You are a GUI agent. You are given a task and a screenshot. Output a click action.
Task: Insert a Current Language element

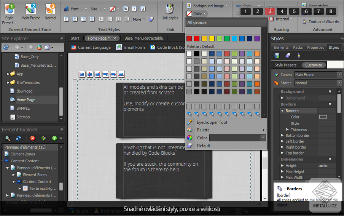(91, 47)
